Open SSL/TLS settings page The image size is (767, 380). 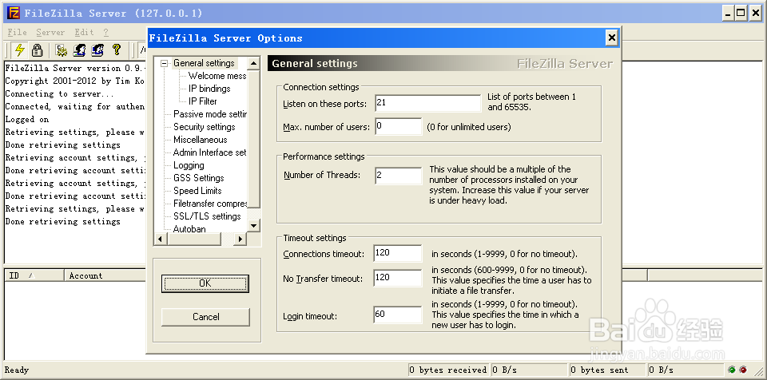(x=207, y=216)
